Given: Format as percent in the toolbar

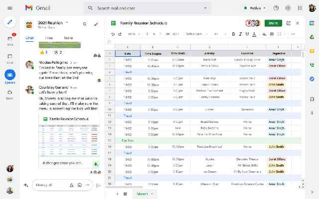Looking at the screenshot, I should pyautogui.click(x=154, y=34).
